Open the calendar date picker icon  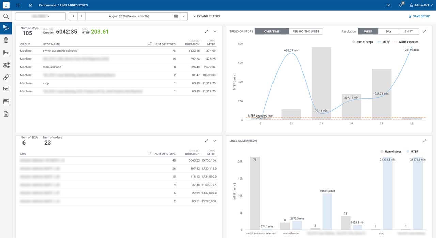point(176,16)
